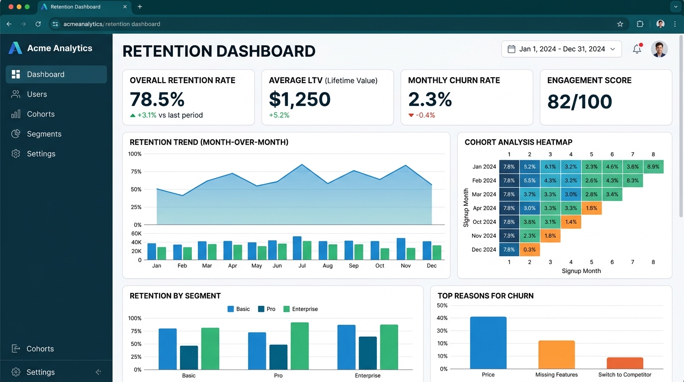This screenshot has height=382, width=684.
Task: Click the exit icon beside lower Cohorts
Action: [x=16, y=349]
